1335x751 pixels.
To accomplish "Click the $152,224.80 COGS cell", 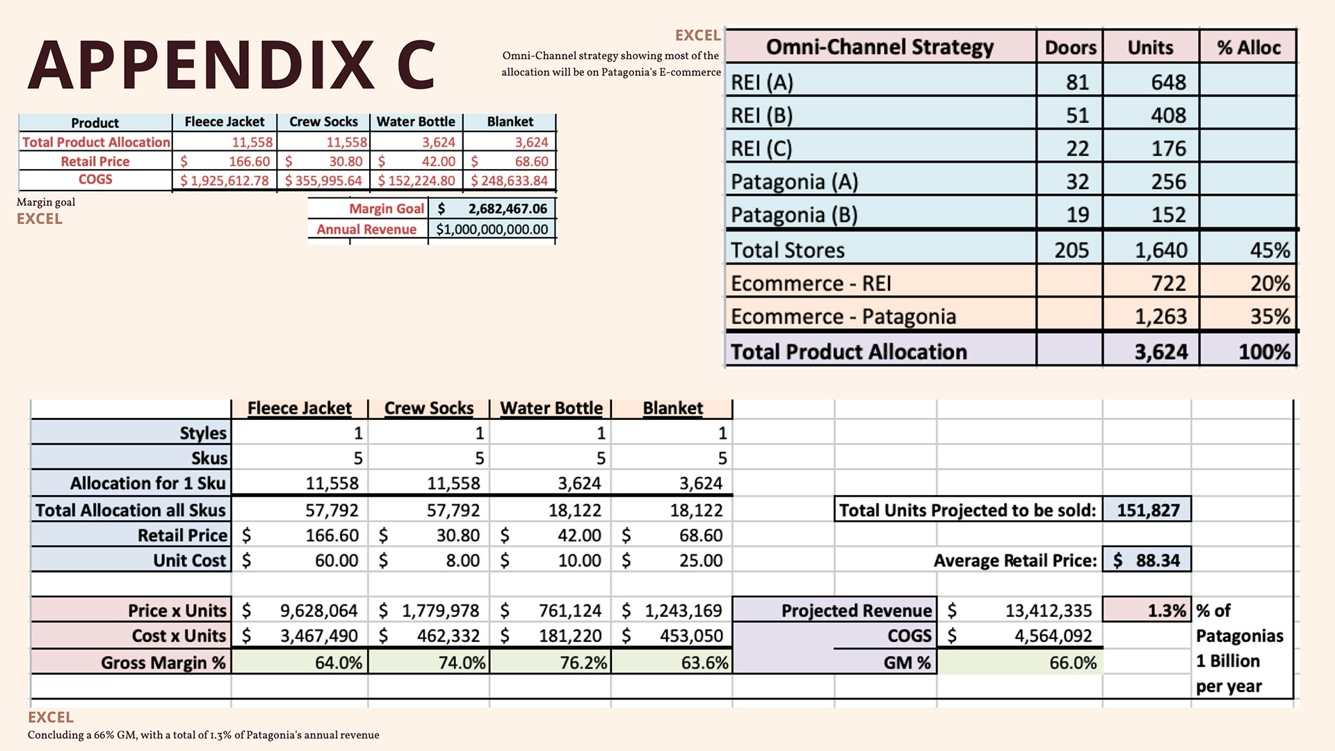I will [416, 181].
